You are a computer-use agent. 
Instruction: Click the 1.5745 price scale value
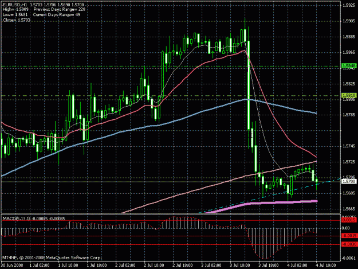[349, 146]
